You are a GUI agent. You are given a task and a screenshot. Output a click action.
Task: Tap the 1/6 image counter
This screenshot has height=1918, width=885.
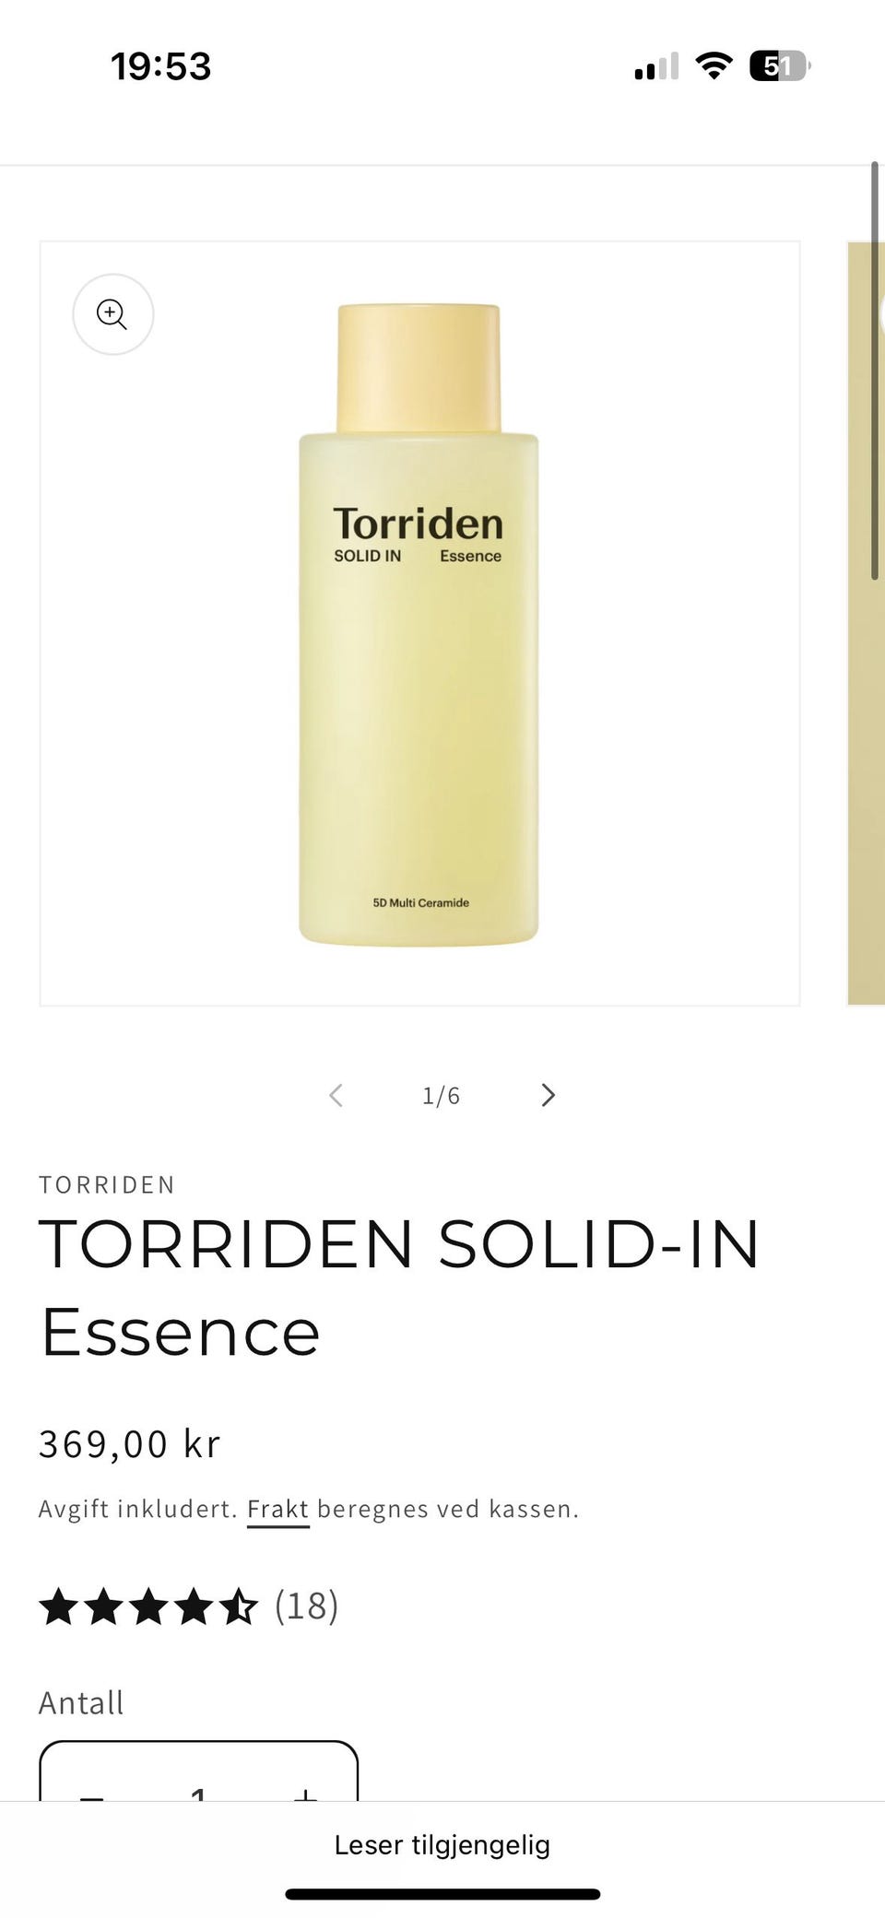pyautogui.click(x=442, y=1095)
